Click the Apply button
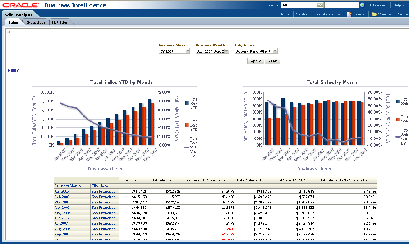This screenshot has width=409, height=244. (255, 61)
